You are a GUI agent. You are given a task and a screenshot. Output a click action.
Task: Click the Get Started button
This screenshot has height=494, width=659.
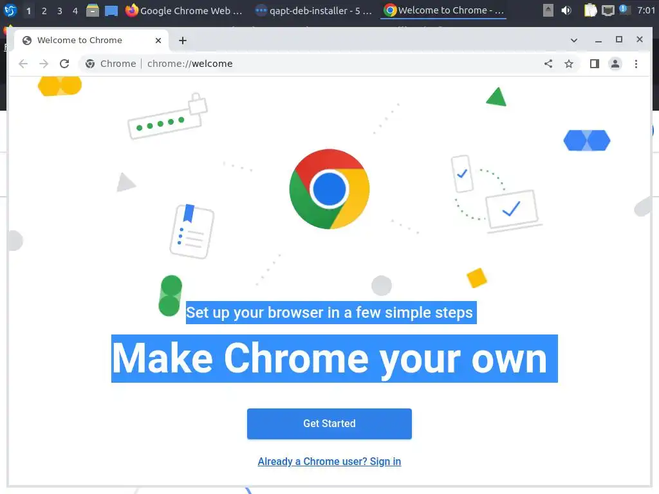[329, 424]
